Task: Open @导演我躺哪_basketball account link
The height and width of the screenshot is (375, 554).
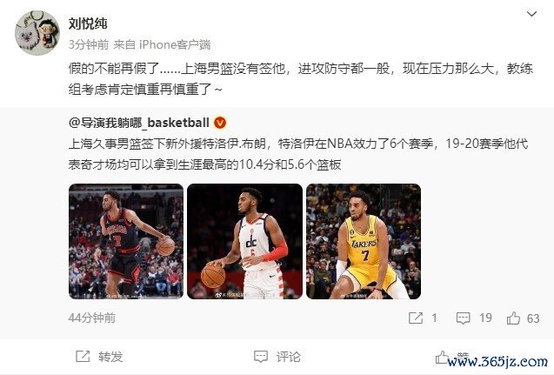Action: [x=139, y=123]
